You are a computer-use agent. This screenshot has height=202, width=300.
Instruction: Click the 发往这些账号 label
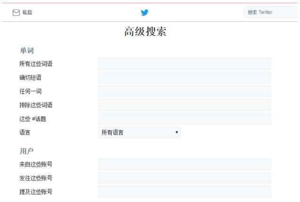pyautogui.click(x=36, y=178)
